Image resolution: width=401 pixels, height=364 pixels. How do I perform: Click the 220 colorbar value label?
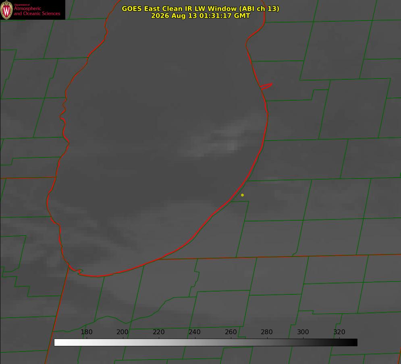(158, 332)
